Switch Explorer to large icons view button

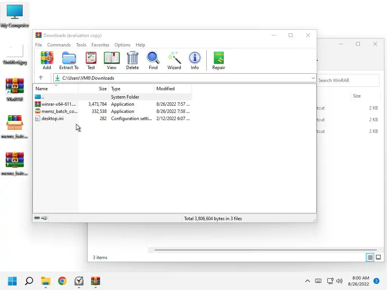click(378, 258)
